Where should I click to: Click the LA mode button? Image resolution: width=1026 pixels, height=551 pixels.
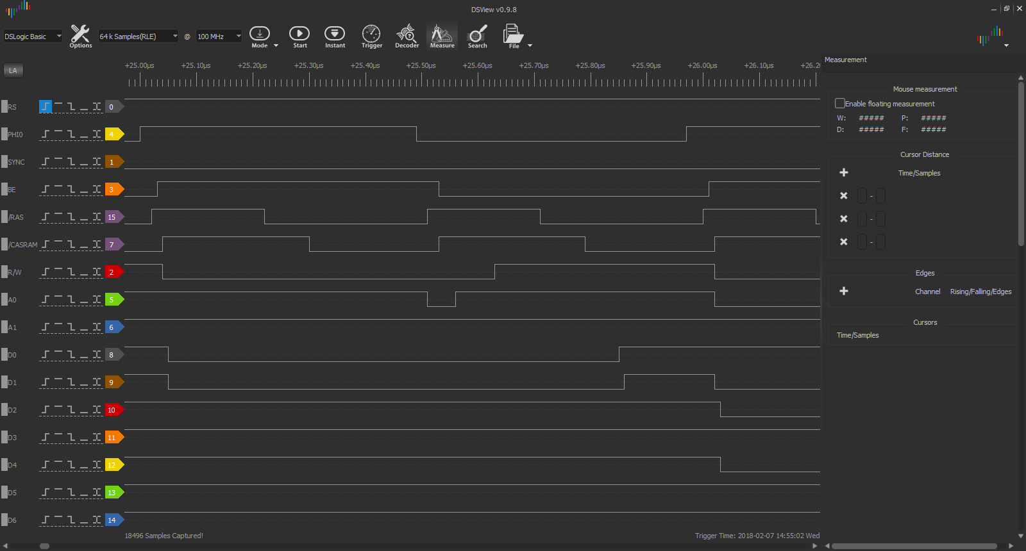pyautogui.click(x=13, y=70)
